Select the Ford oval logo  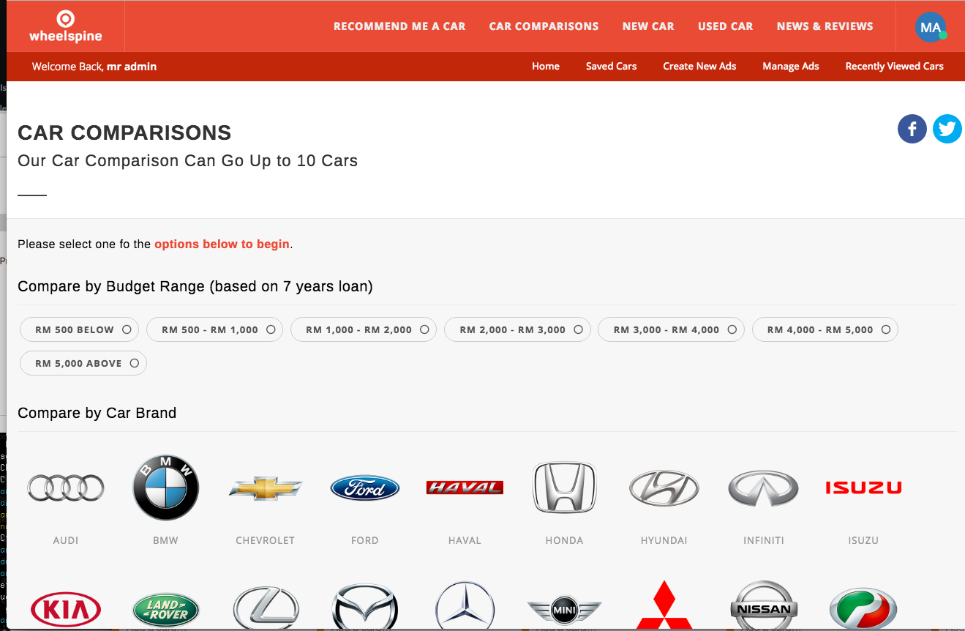[x=364, y=488]
